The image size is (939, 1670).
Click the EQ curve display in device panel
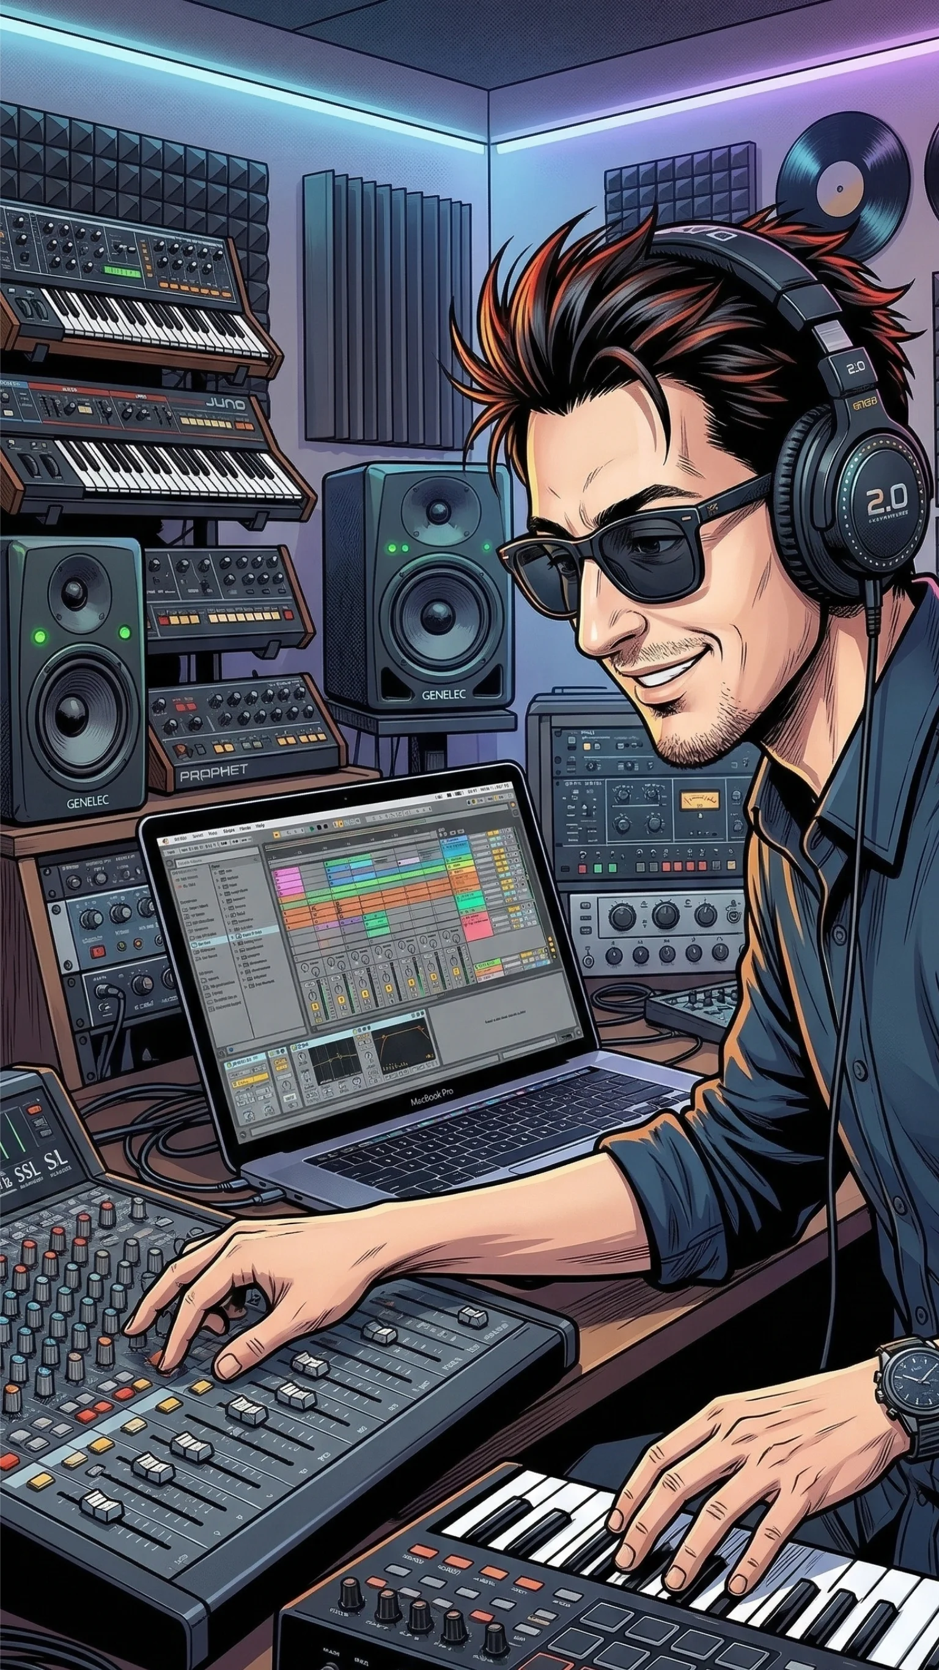(335, 1062)
